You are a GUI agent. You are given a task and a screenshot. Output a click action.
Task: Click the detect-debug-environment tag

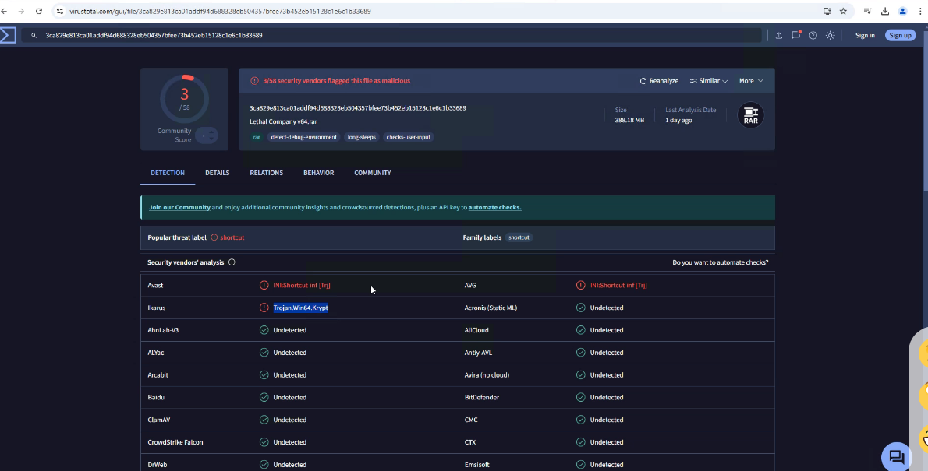(303, 137)
